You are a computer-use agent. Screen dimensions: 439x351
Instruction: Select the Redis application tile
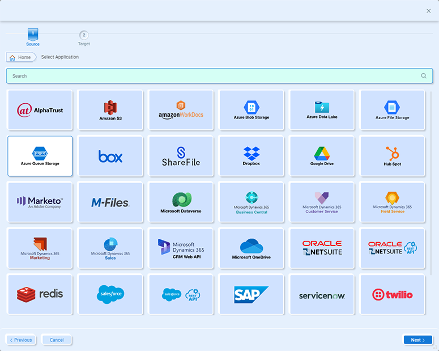[x=40, y=294]
